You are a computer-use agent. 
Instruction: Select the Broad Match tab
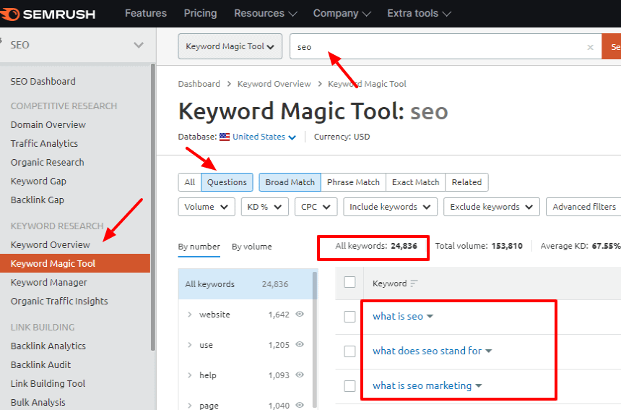[290, 182]
